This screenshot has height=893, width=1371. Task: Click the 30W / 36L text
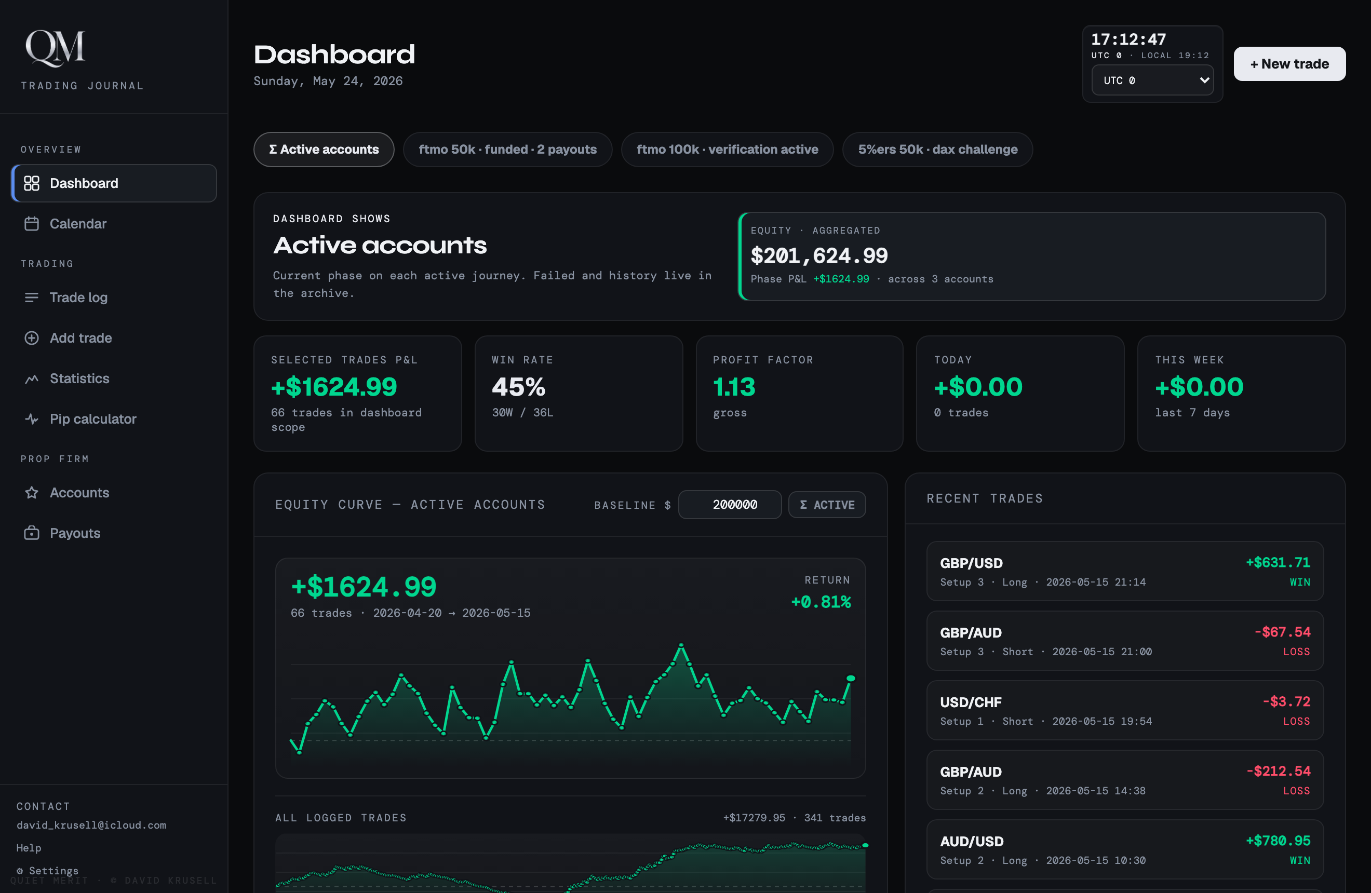coord(522,413)
